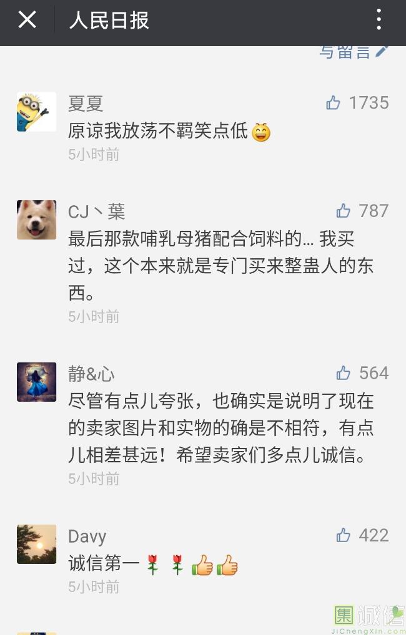This screenshot has height=635, width=406.
Task: Like 静&心's comment with thumbs-up icon
Action: 343,373
